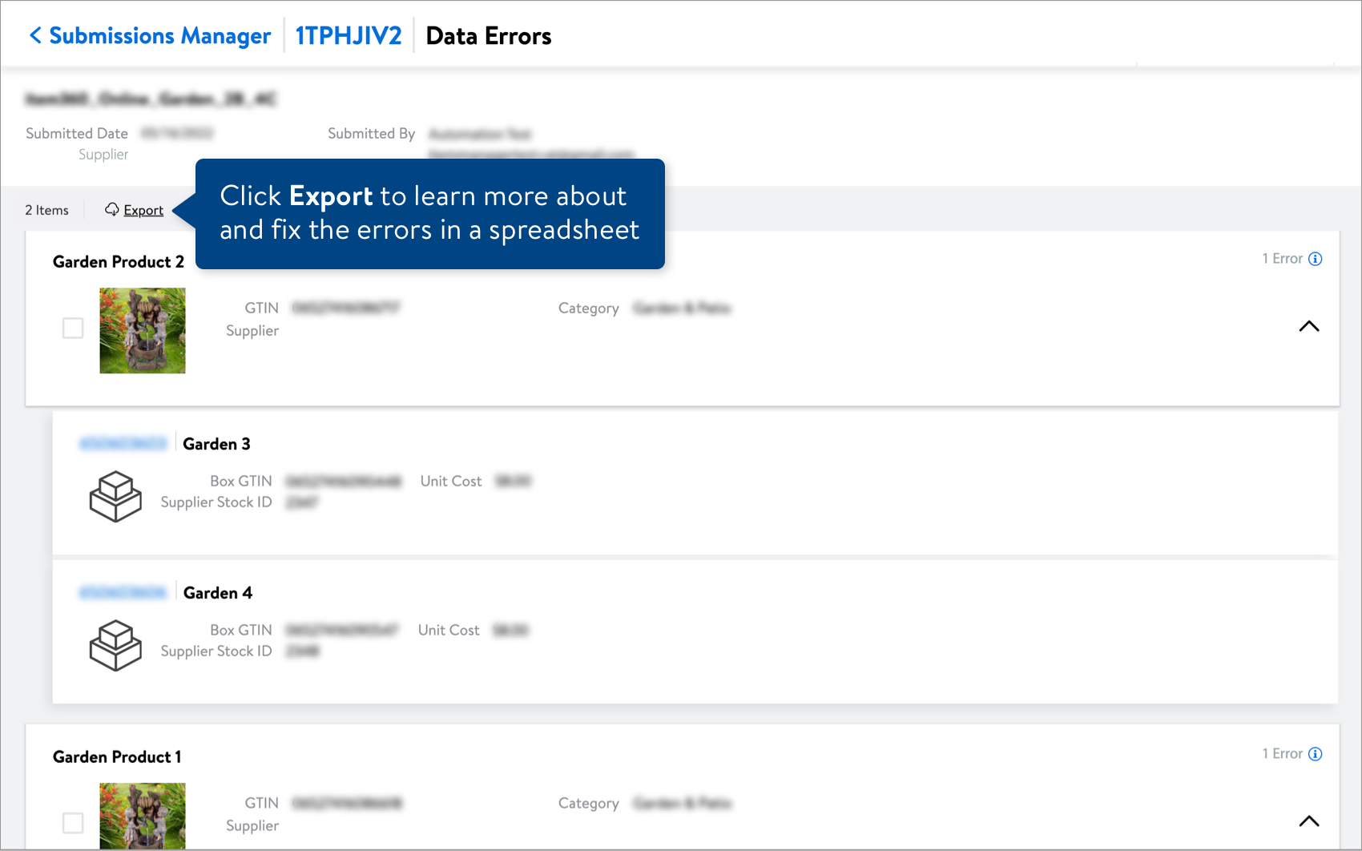Click the box package icon for Garden 3

point(115,496)
